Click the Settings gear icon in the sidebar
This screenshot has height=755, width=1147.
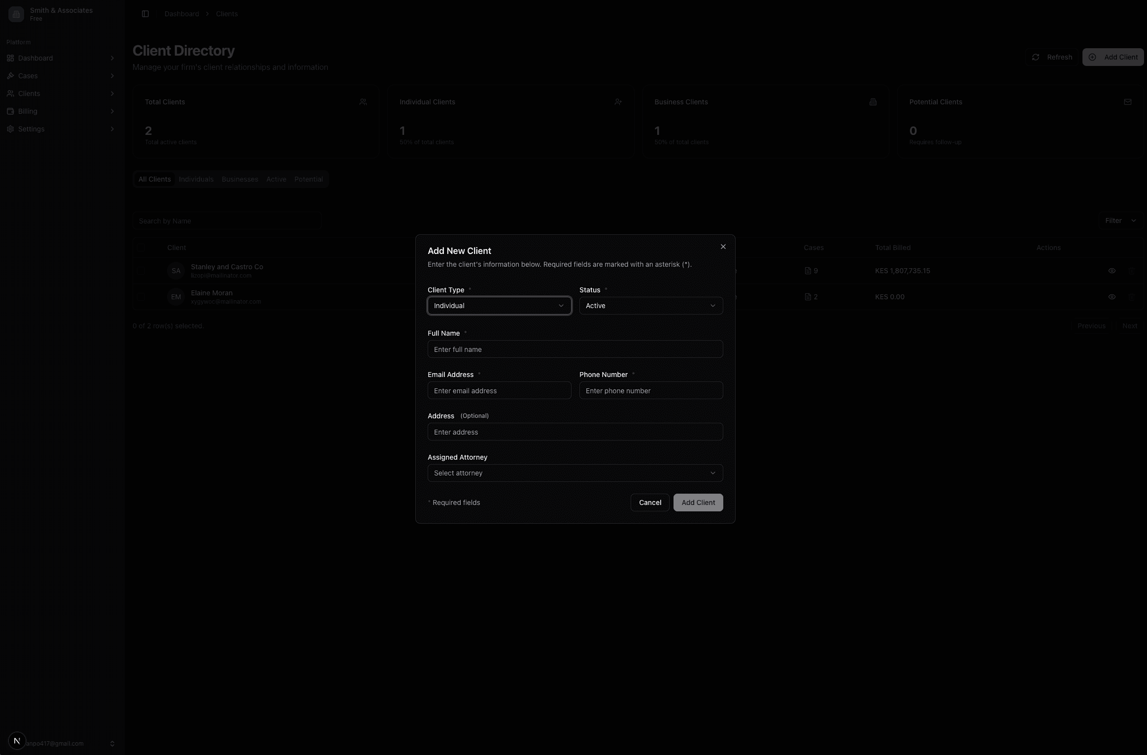pyautogui.click(x=10, y=129)
